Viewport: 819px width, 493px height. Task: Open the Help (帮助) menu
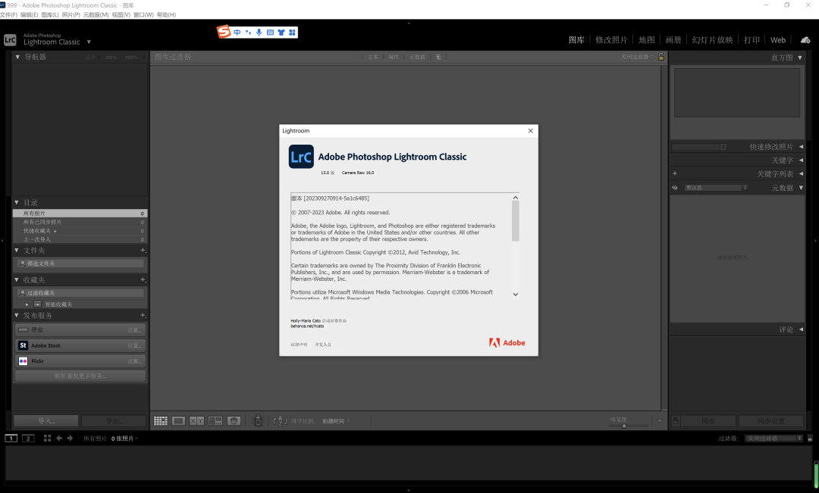click(166, 14)
